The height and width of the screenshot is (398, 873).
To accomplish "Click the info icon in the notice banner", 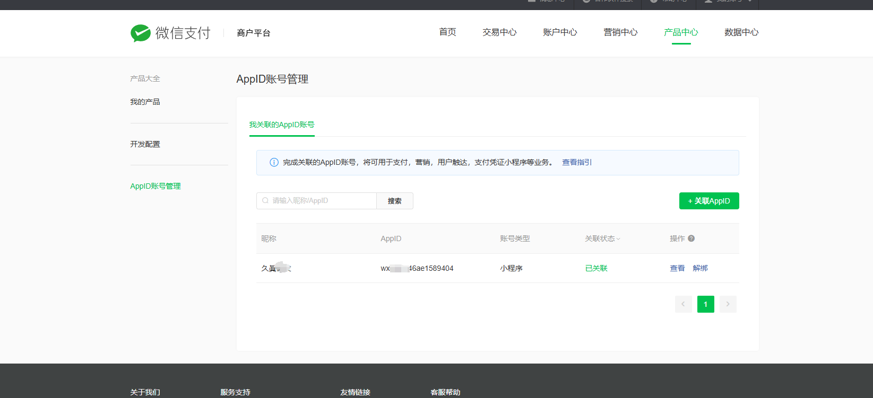I will click(274, 162).
